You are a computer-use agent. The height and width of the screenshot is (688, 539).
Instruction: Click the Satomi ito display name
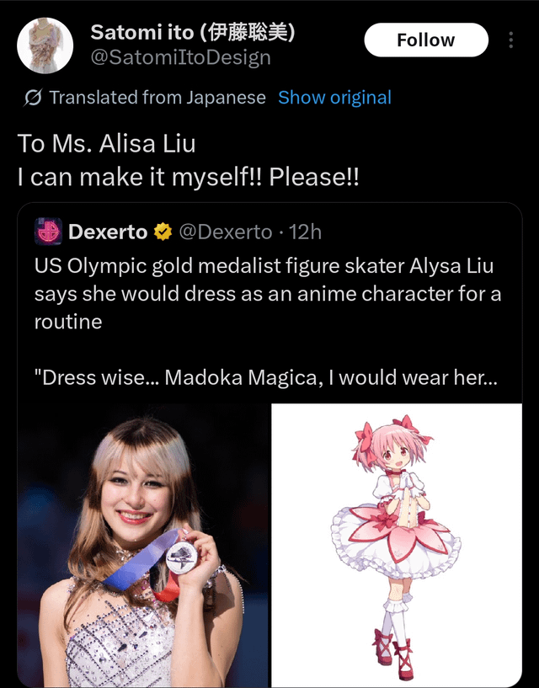click(x=193, y=33)
